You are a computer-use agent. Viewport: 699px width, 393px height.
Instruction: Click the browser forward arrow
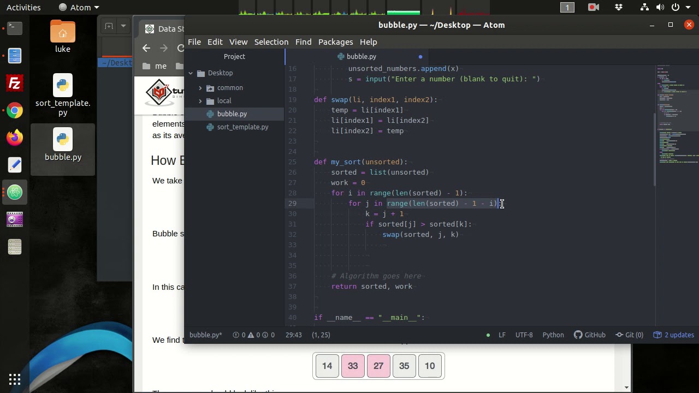tap(163, 48)
